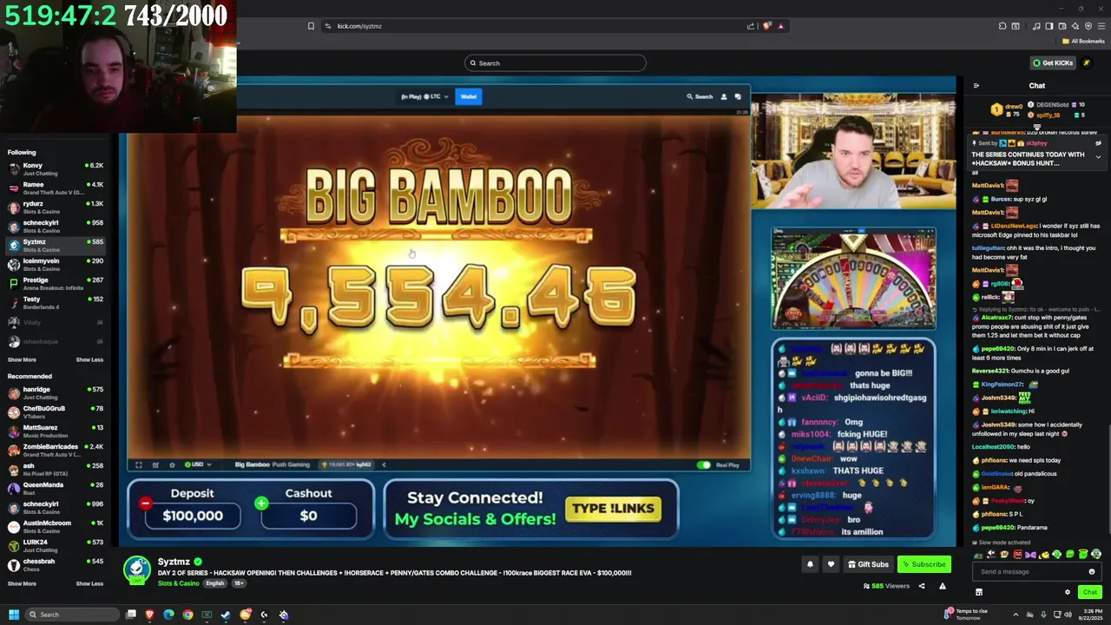Click the green Chat send button
This screenshot has width=1111, height=625.
pyautogui.click(x=1089, y=592)
